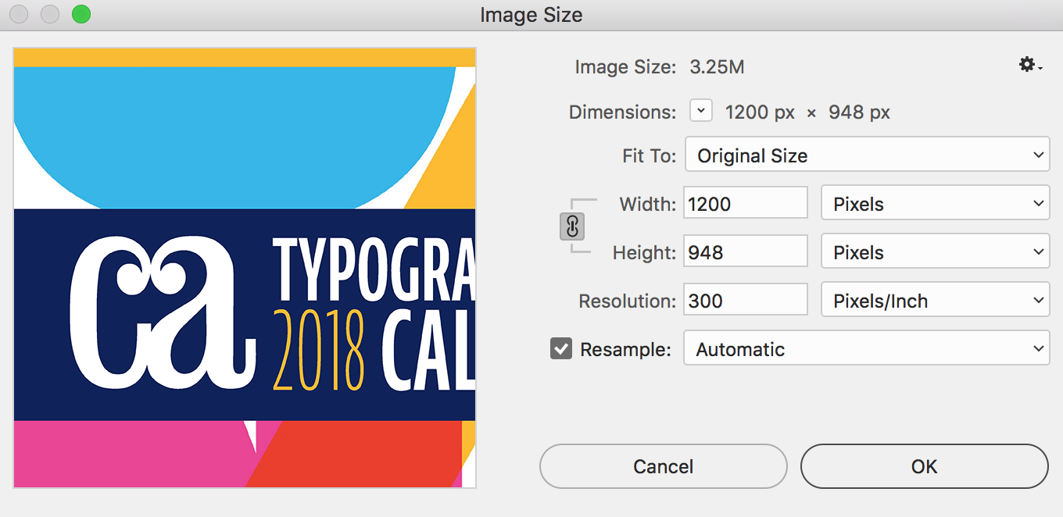Image resolution: width=1063 pixels, height=517 pixels.
Task: Click the Resolution label text
Action: click(x=627, y=301)
